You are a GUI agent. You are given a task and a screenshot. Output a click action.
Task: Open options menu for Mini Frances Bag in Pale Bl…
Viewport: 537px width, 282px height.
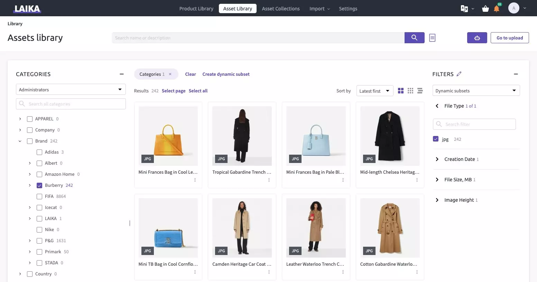tap(343, 180)
